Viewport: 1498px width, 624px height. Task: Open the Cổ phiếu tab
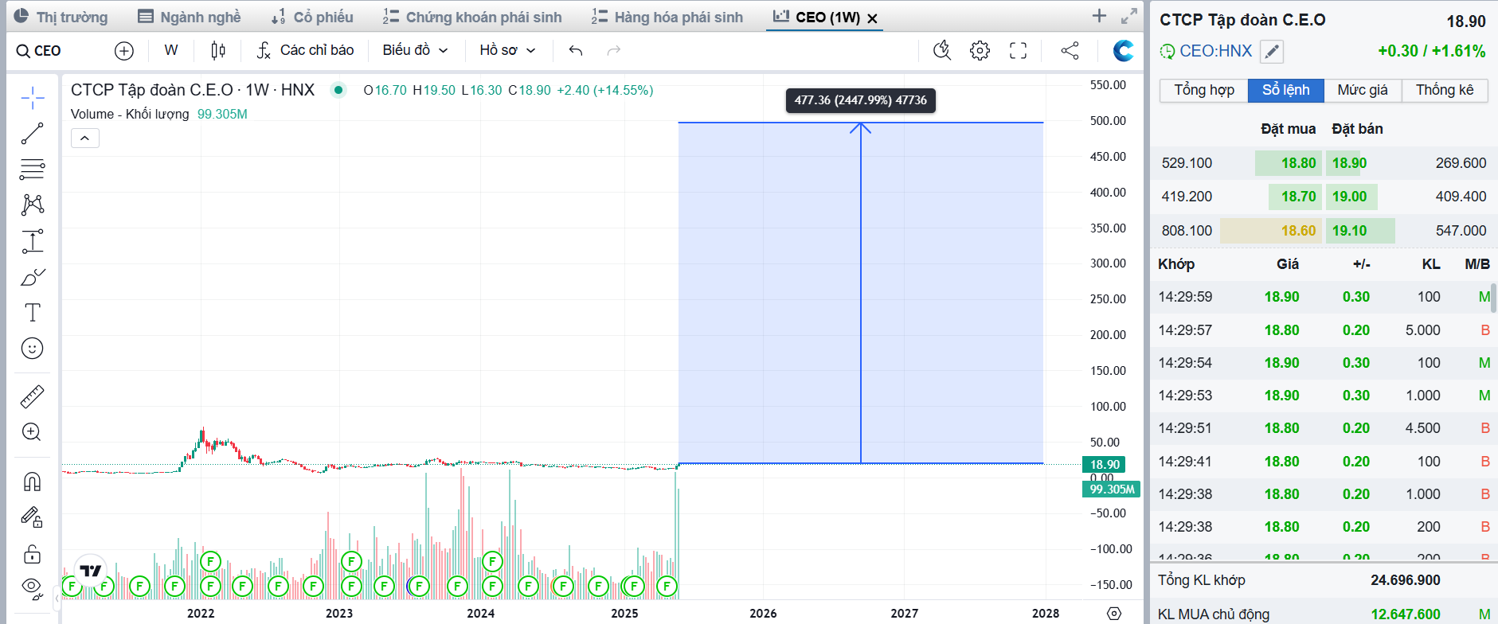312,17
